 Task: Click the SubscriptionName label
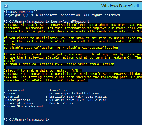click(x=19, y=103)
